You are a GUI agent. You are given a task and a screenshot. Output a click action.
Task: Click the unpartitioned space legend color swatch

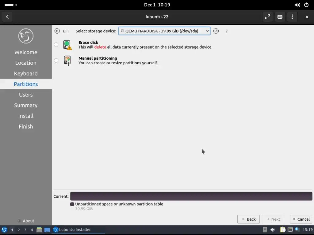tap(72, 204)
